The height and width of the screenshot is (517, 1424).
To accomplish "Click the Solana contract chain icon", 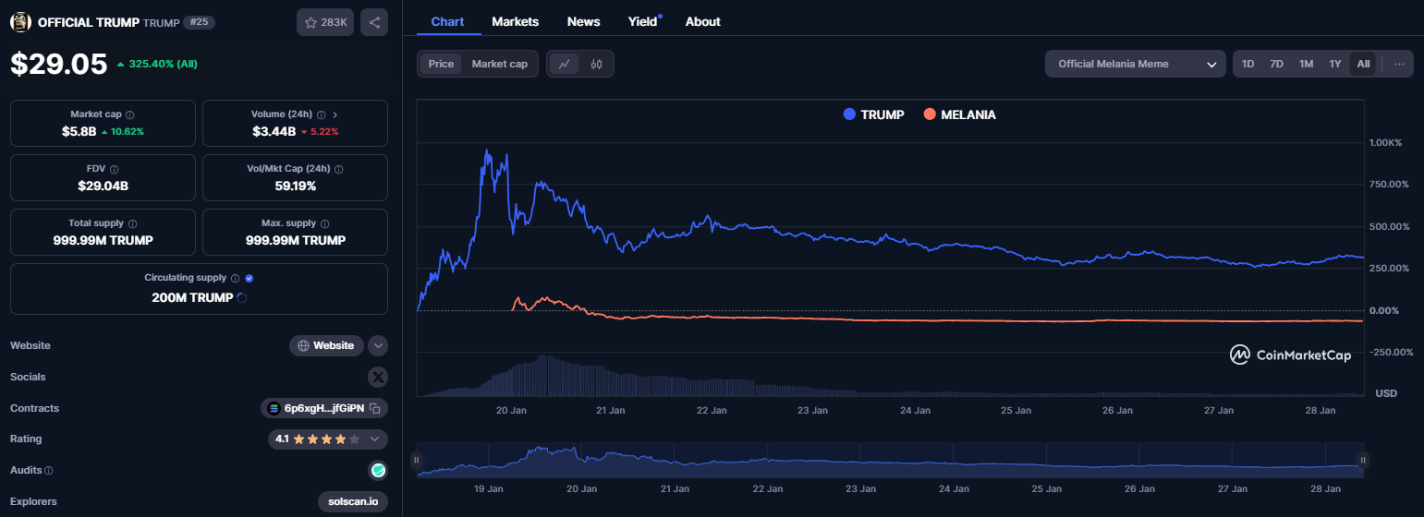I will pyautogui.click(x=274, y=408).
